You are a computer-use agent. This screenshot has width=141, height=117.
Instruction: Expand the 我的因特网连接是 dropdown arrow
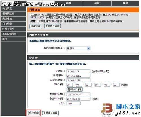click(x=88, y=48)
